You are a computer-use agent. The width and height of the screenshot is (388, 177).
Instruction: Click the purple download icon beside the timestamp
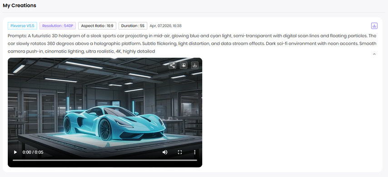(374, 26)
